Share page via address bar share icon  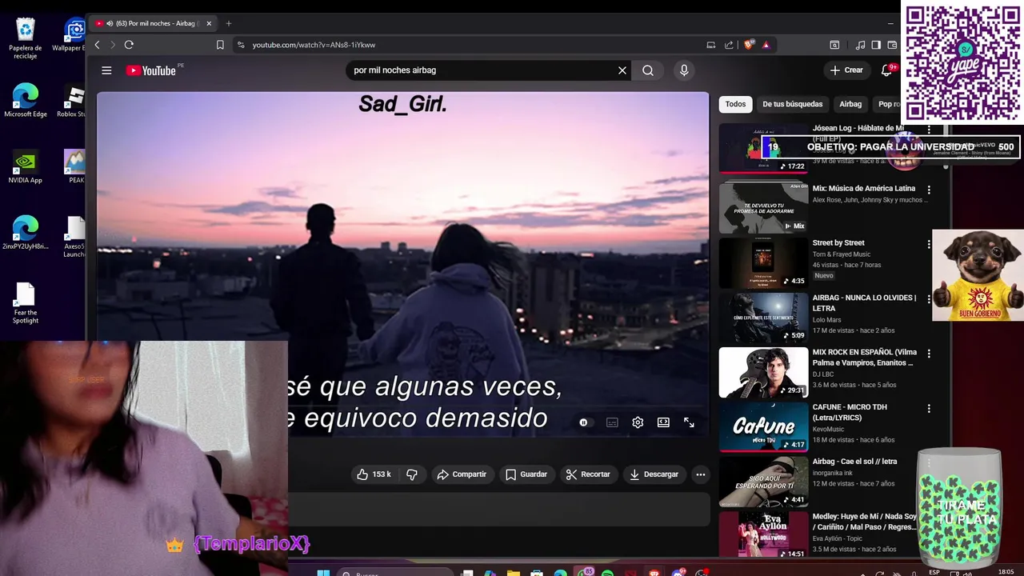click(x=729, y=45)
